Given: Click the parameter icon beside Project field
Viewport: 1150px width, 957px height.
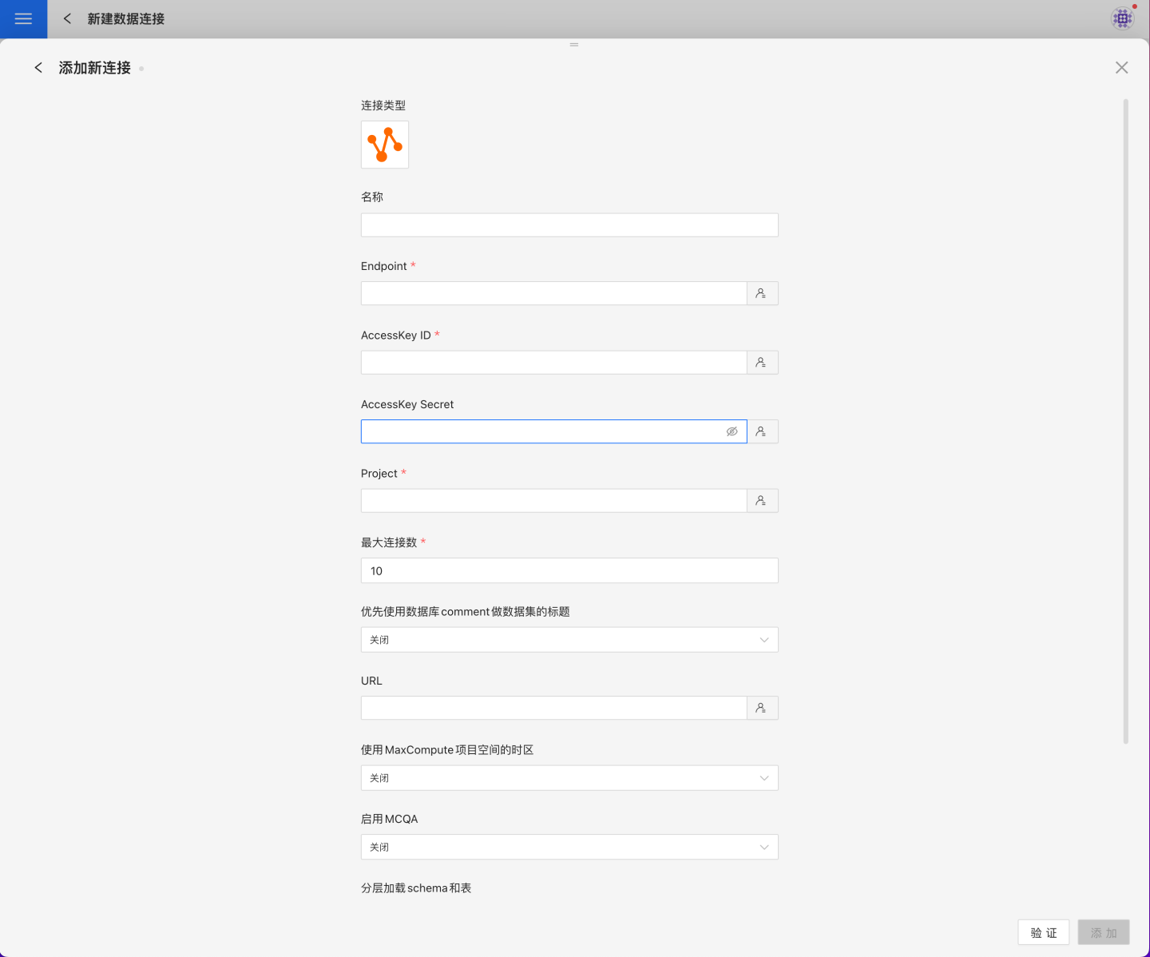Looking at the screenshot, I should [762, 501].
